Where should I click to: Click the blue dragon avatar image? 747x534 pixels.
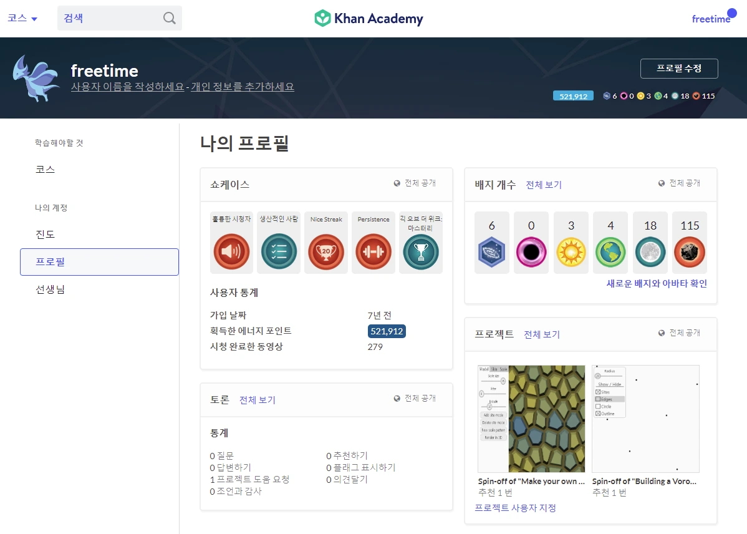point(36,78)
